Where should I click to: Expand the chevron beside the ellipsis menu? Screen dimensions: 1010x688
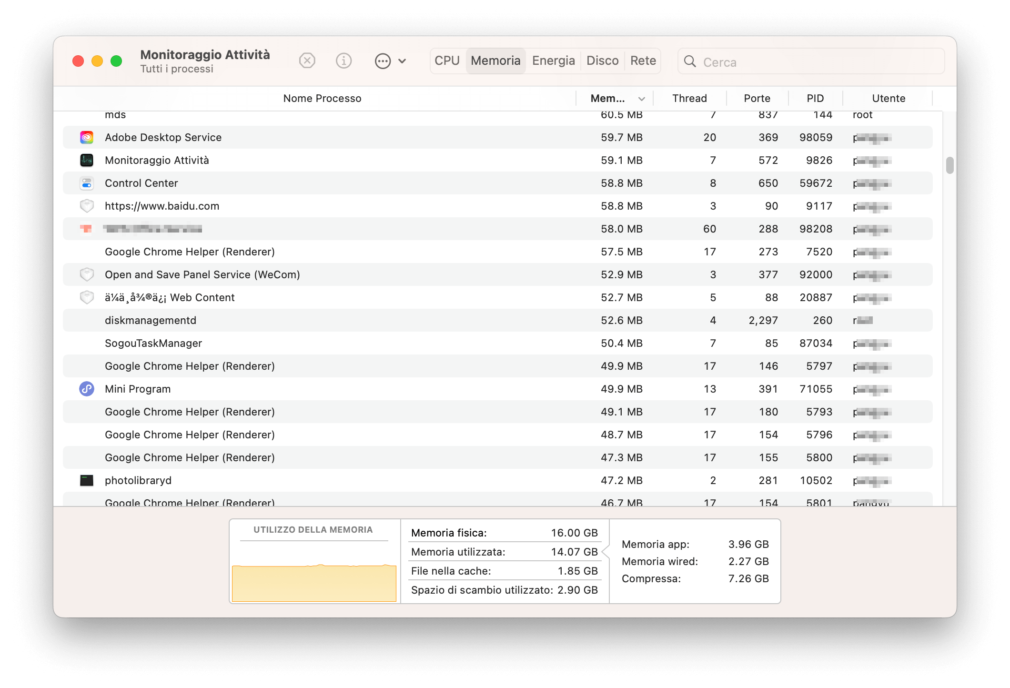(x=402, y=61)
